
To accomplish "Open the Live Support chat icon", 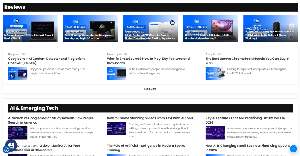I will point(11,145).
